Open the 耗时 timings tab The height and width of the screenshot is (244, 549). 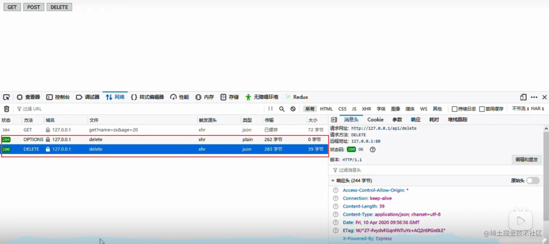pyautogui.click(x=434, y=120)
